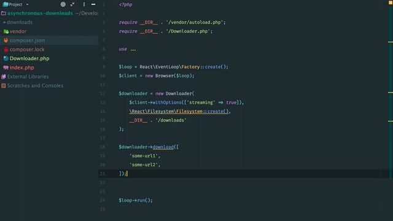Open the vendor folder
The height and width of the screenshot is (221, 393).
[18, 31]
